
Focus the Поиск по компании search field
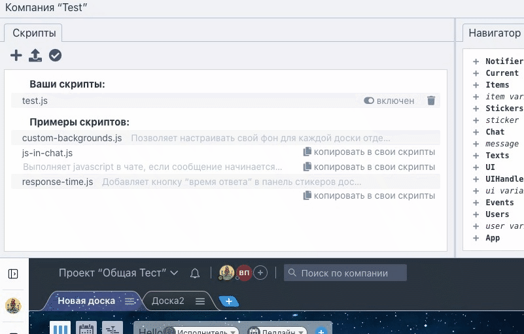point(345,273)
